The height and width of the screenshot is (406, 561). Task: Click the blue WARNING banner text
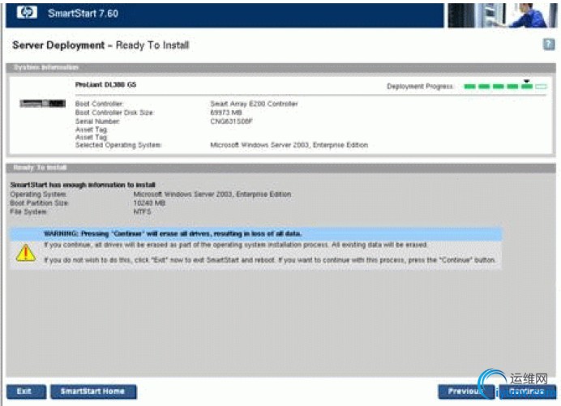tap(173, 233)
